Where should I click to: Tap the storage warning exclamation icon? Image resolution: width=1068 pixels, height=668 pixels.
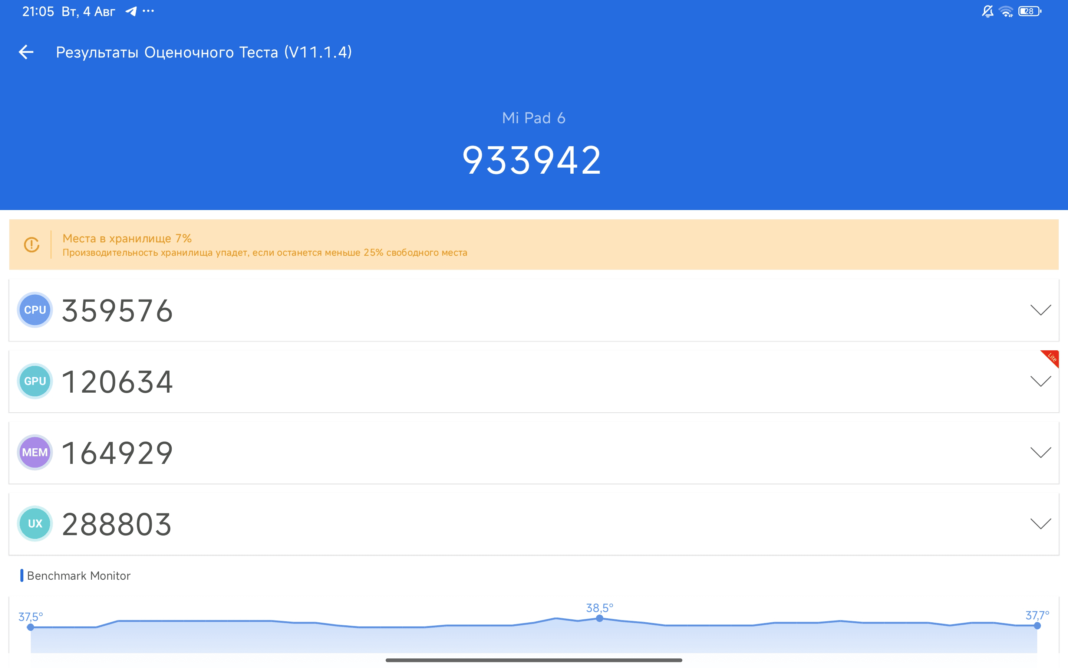(31, 244)
